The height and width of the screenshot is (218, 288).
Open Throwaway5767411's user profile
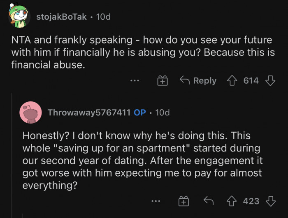click(89, 112)
